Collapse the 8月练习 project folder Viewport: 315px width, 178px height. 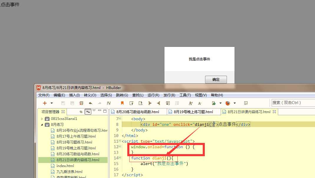pyautogui.click(x=42, y=125)
